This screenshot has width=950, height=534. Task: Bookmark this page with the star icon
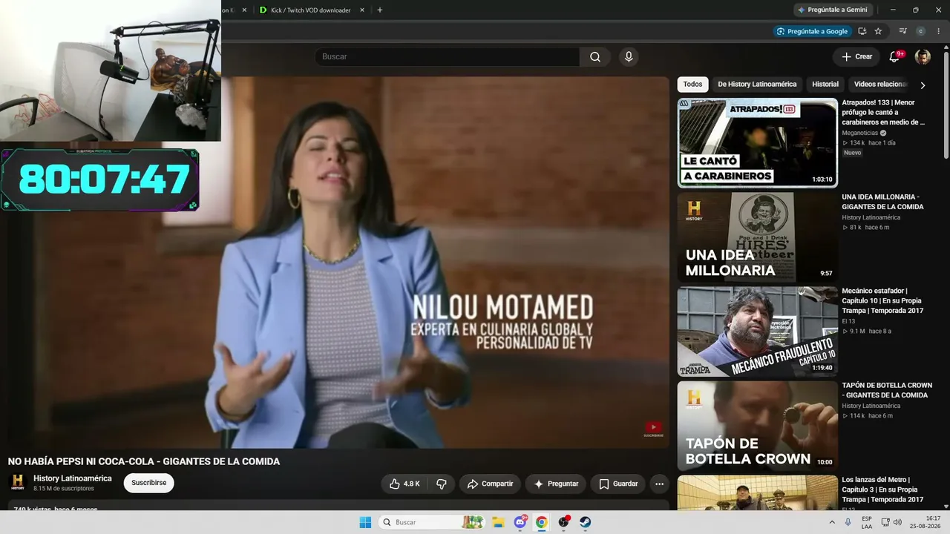click(x=878, y=31)
